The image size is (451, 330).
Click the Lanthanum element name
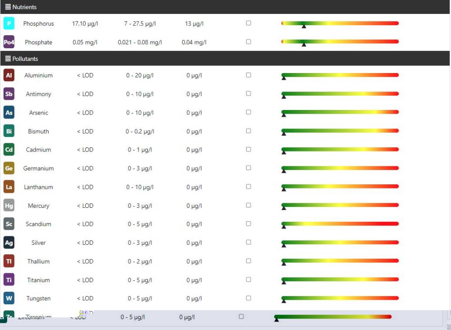click(x=38, y=187)
